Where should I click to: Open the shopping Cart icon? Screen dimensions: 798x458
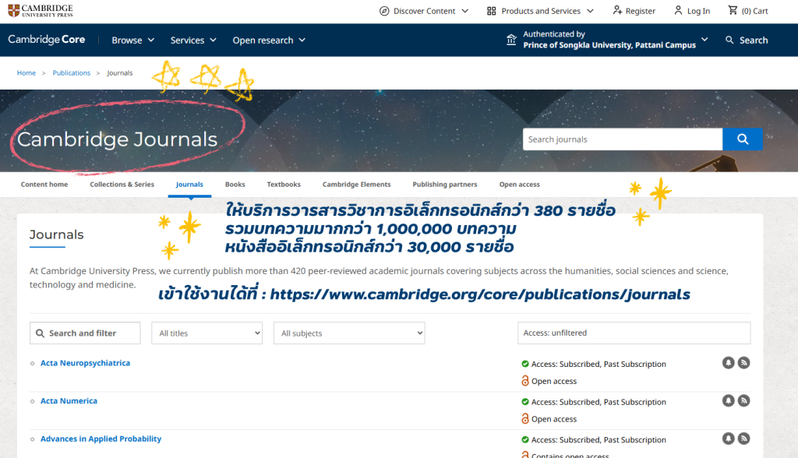pyautogui.click(x=733, y=11)
